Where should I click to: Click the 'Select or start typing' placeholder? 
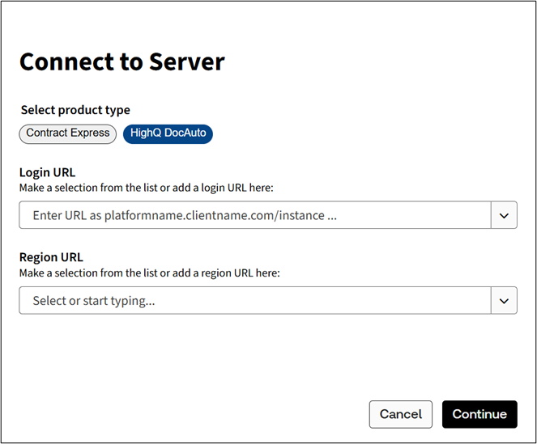point(94,301)
